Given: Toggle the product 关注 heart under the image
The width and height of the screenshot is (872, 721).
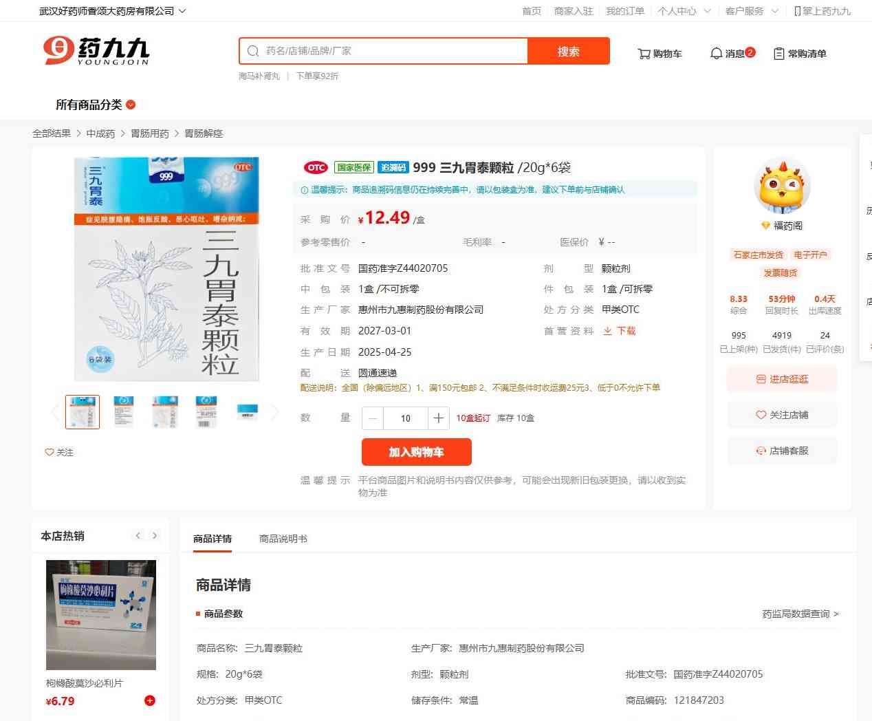Looking at the screenshot, I should pos(50,452).
